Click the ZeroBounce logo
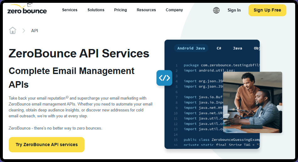The height and width of the screenshot is (162, 298). 27,9
